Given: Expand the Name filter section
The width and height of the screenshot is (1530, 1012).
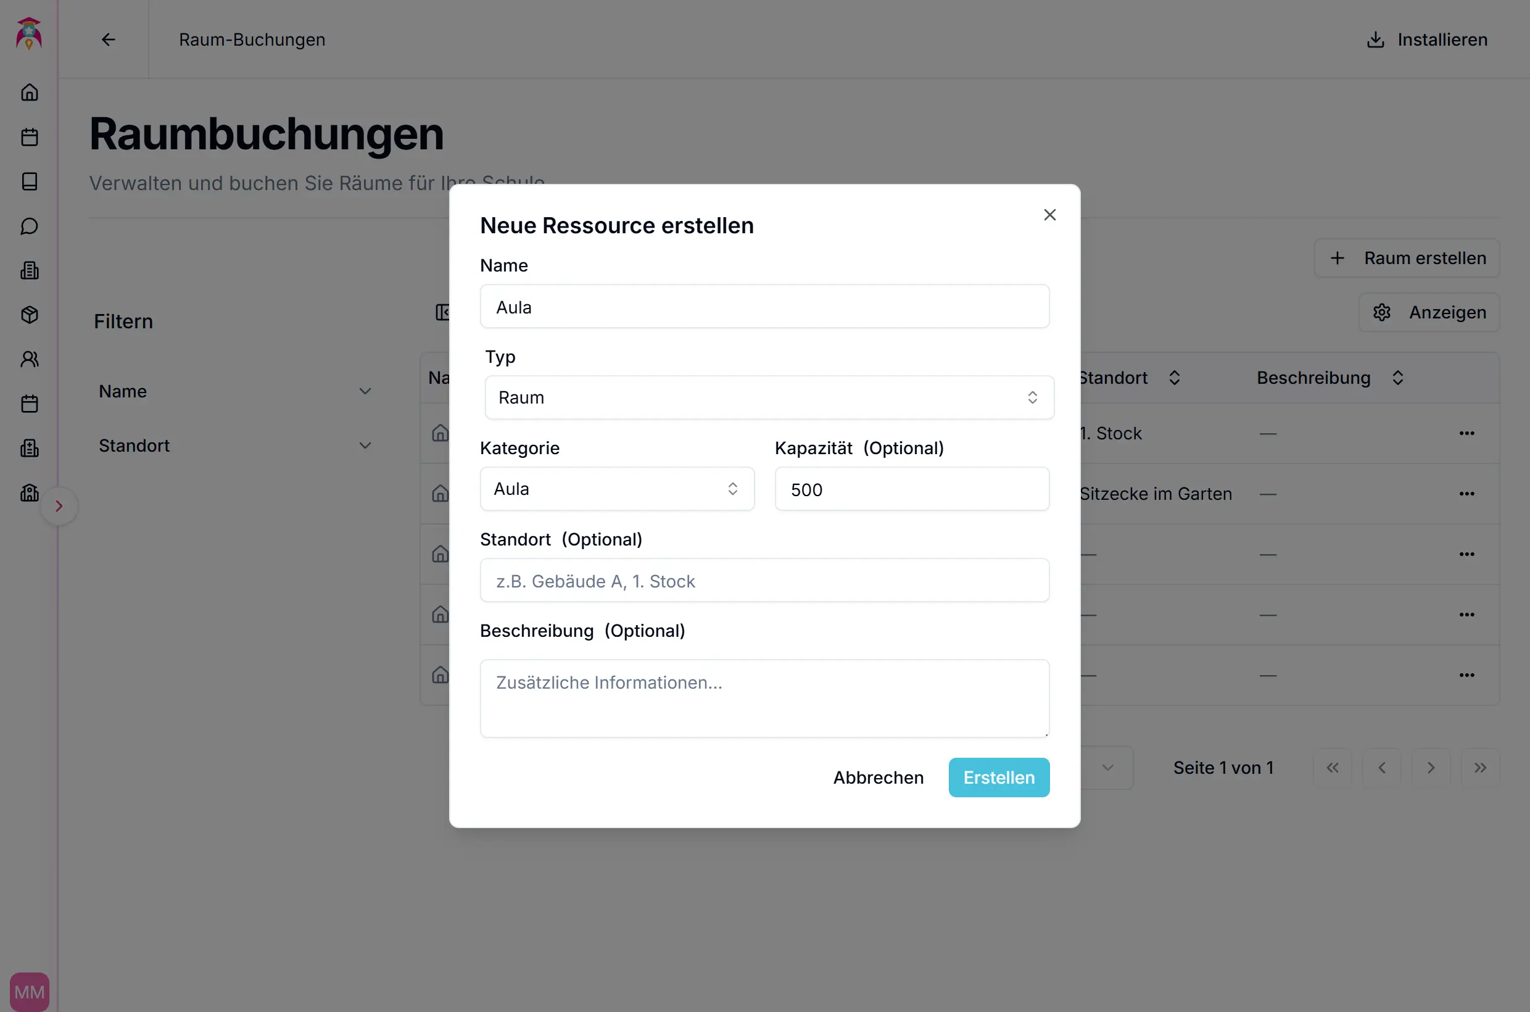Looking at the screenshot, I should (x=235, y=392).
